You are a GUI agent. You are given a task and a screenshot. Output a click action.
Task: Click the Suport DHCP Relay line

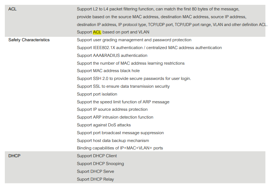pos(95,179)
